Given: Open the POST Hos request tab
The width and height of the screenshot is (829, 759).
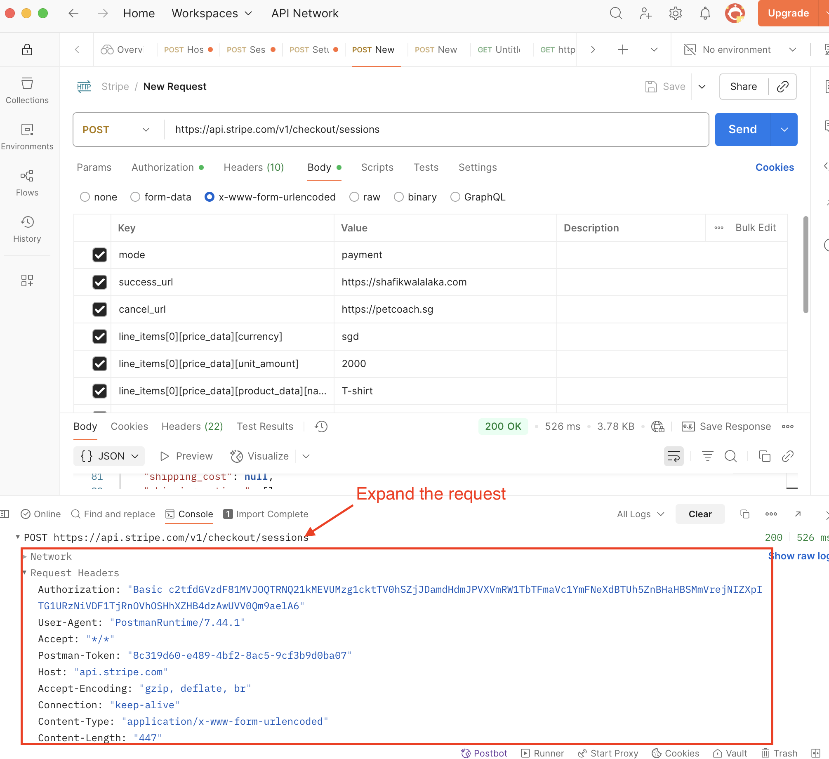Looking at the screenshot, I should pos(188,49).
